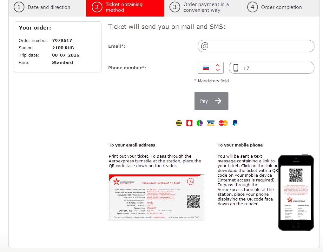
Task: Click the PayPal icon
Action: click(x=235, y=123)
